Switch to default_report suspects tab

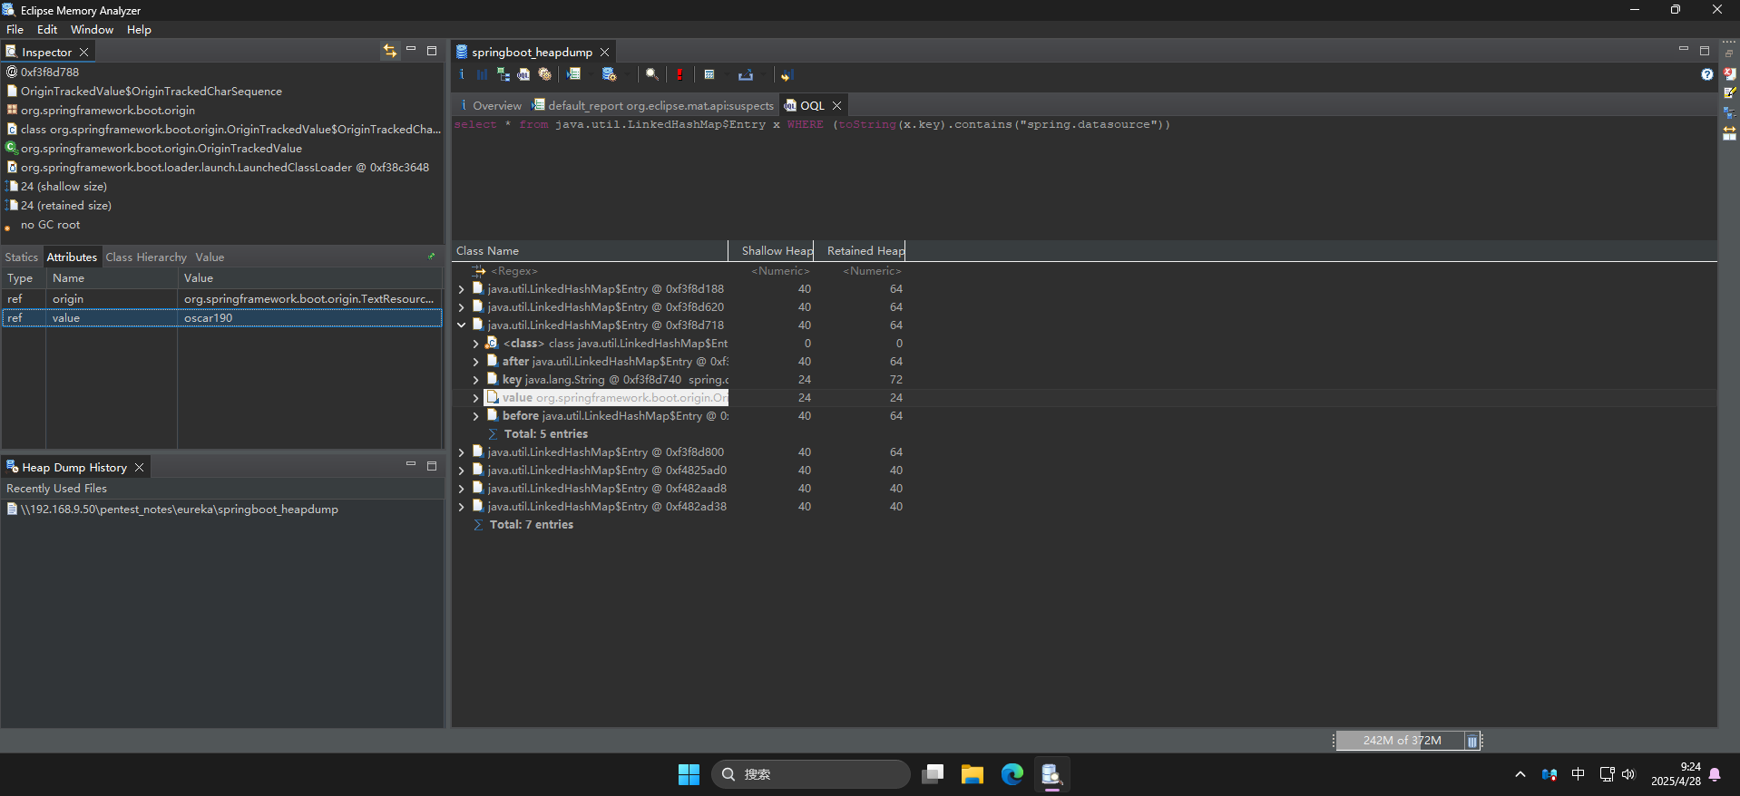coord(653,105)
